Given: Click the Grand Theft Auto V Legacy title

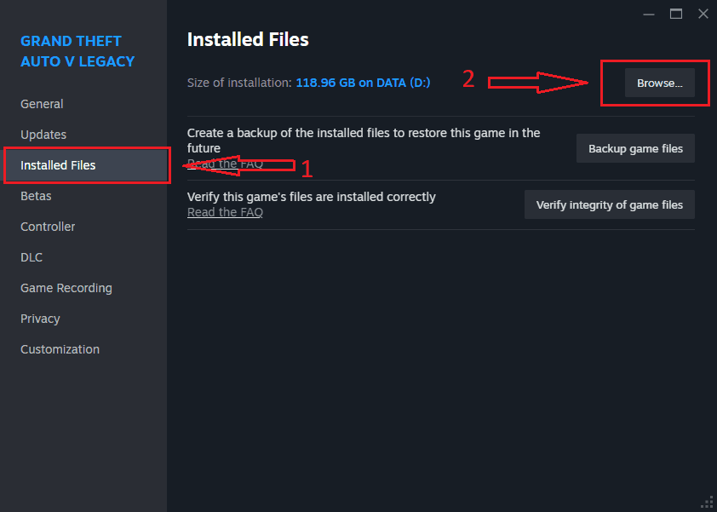Looking at the screenshot, I should pos(77,51).
